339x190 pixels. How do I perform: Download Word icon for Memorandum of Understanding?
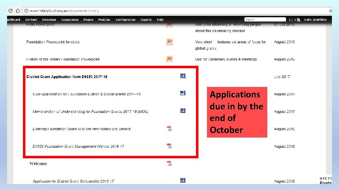point(183,110)
